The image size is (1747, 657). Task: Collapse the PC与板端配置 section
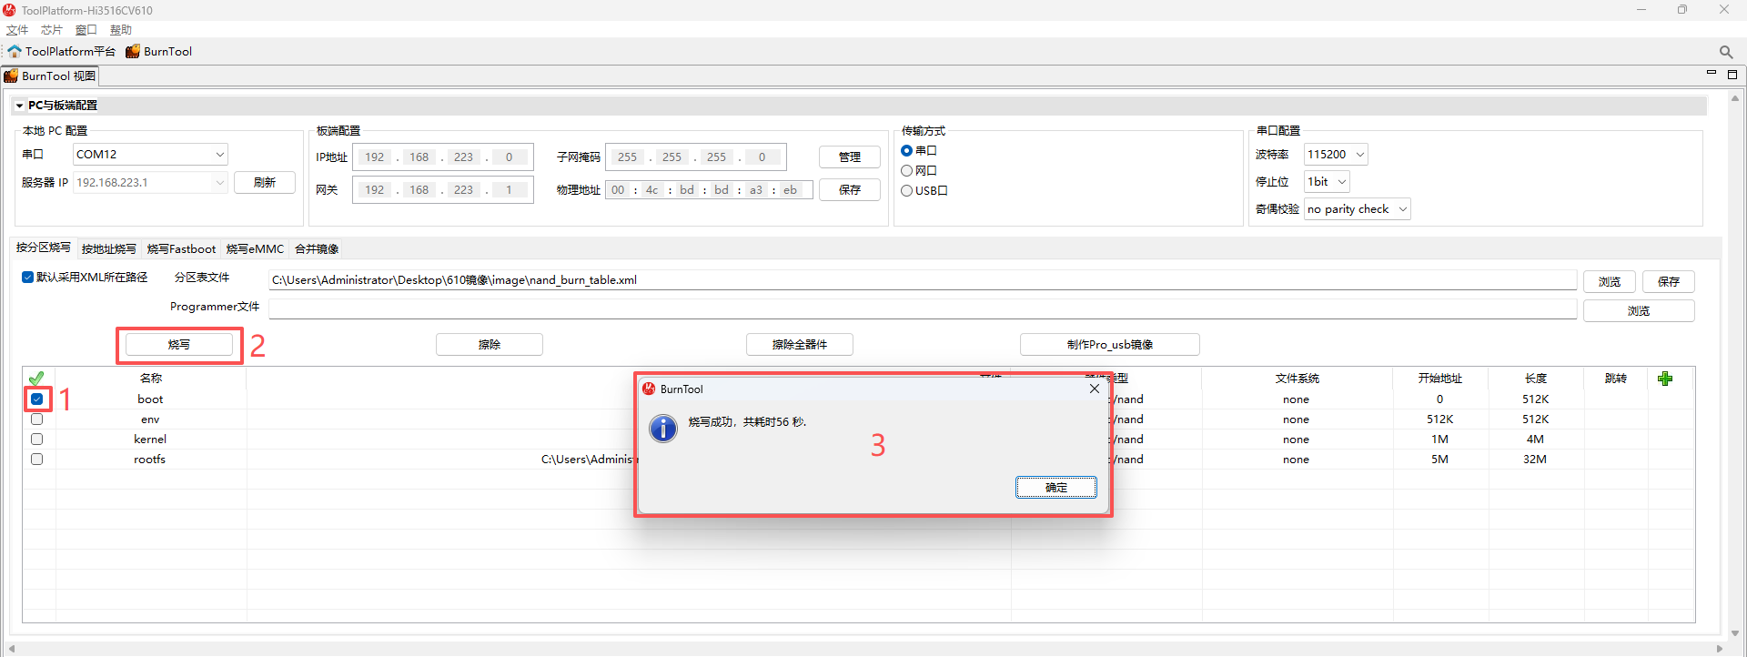click(x=19, y=106)
